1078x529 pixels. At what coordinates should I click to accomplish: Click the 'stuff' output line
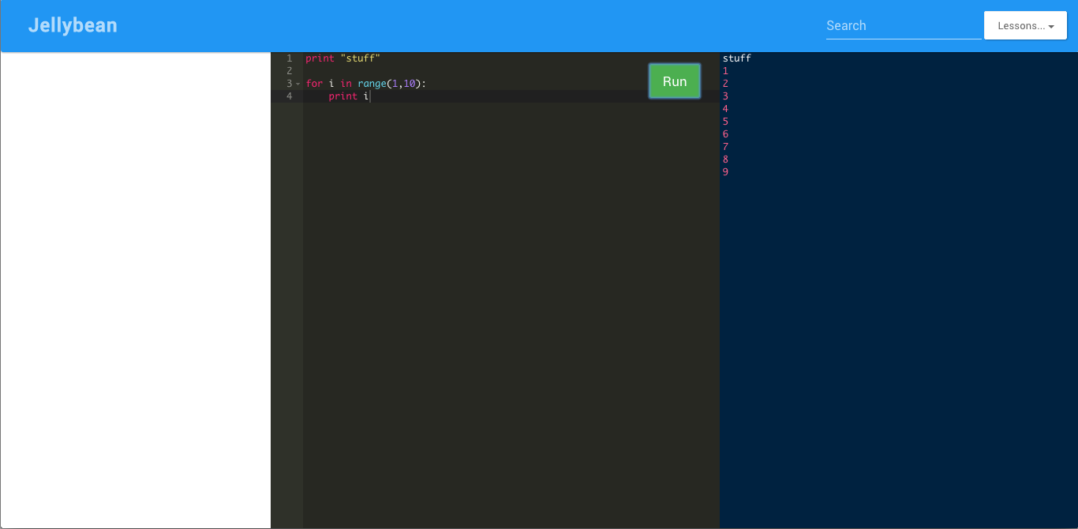pyautogui.click(x=737, y=58)
